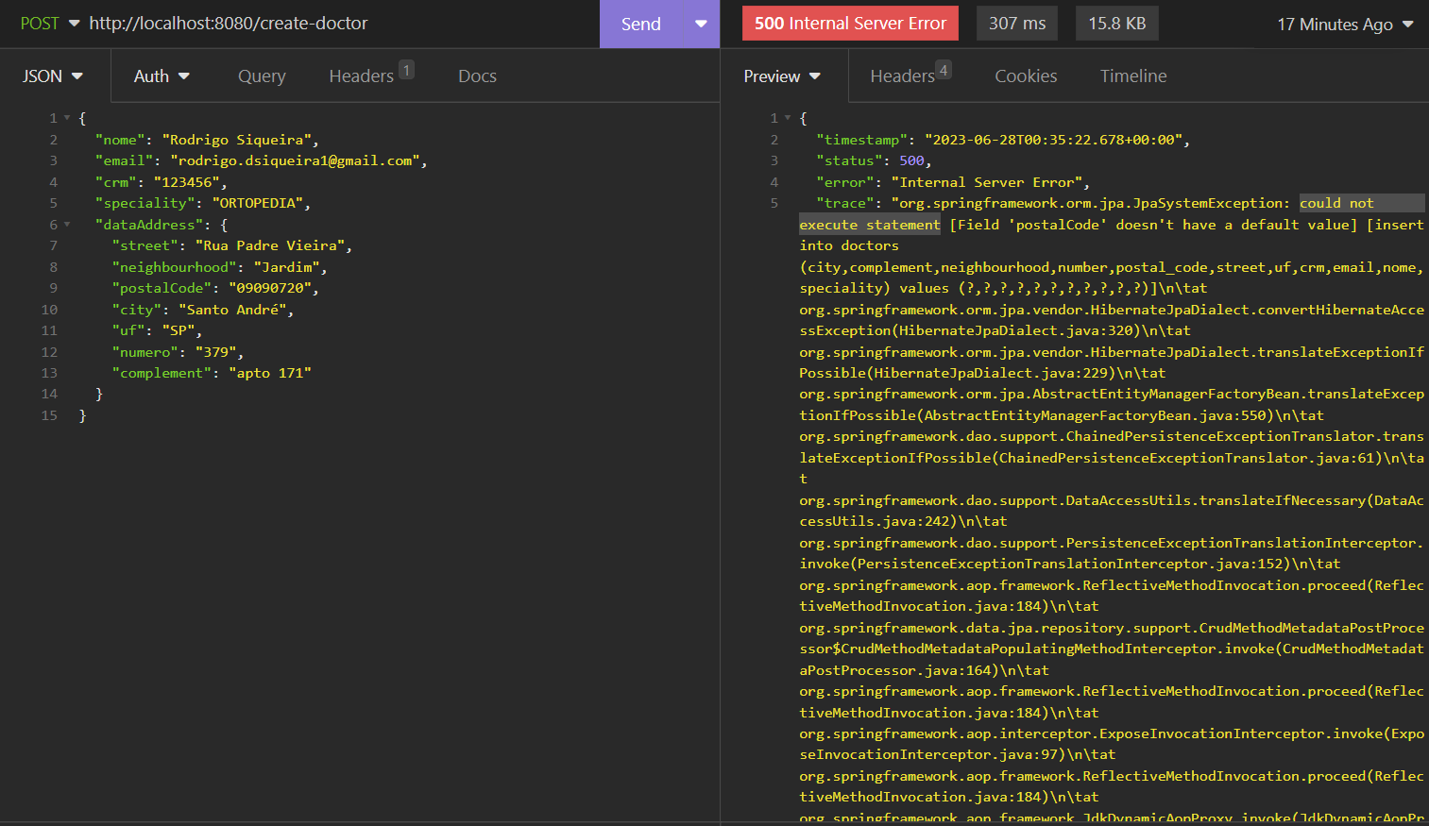Collapse dataAddress object at line 6
This screenshot has height=826, width=1429.
pos(67,225)
